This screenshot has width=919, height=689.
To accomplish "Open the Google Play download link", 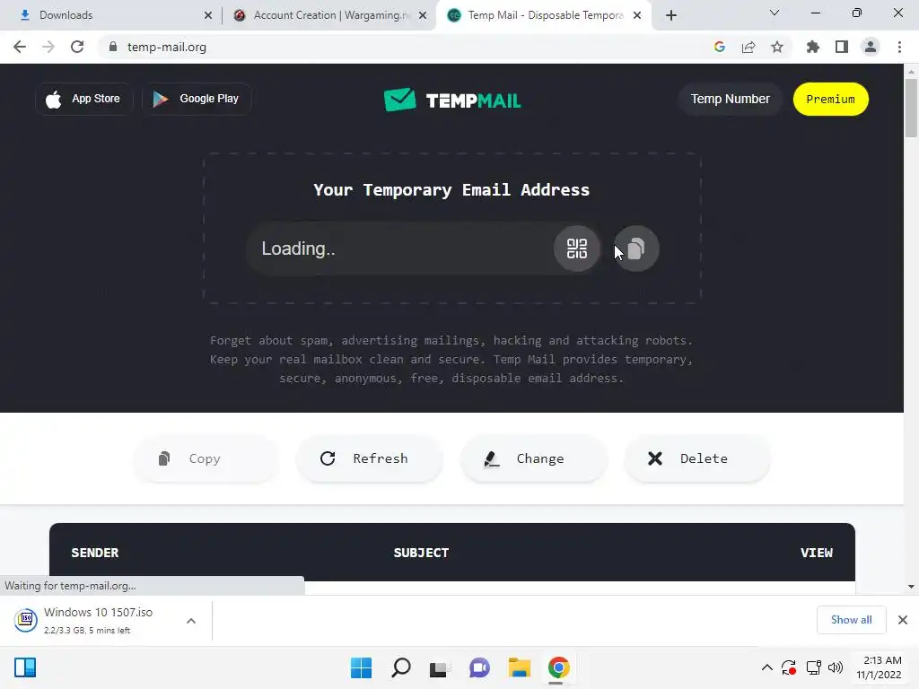I will pyautogui.click(x=197, y=99).
